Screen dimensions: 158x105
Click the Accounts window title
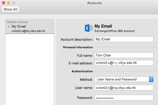coord(94,3)
